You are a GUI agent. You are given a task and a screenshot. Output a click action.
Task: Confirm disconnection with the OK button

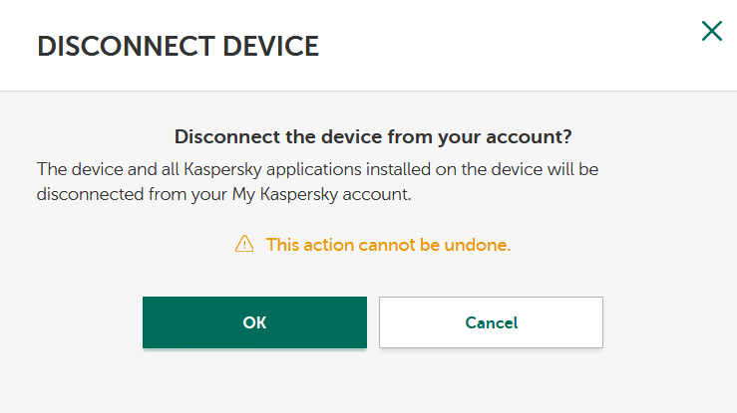254,322
